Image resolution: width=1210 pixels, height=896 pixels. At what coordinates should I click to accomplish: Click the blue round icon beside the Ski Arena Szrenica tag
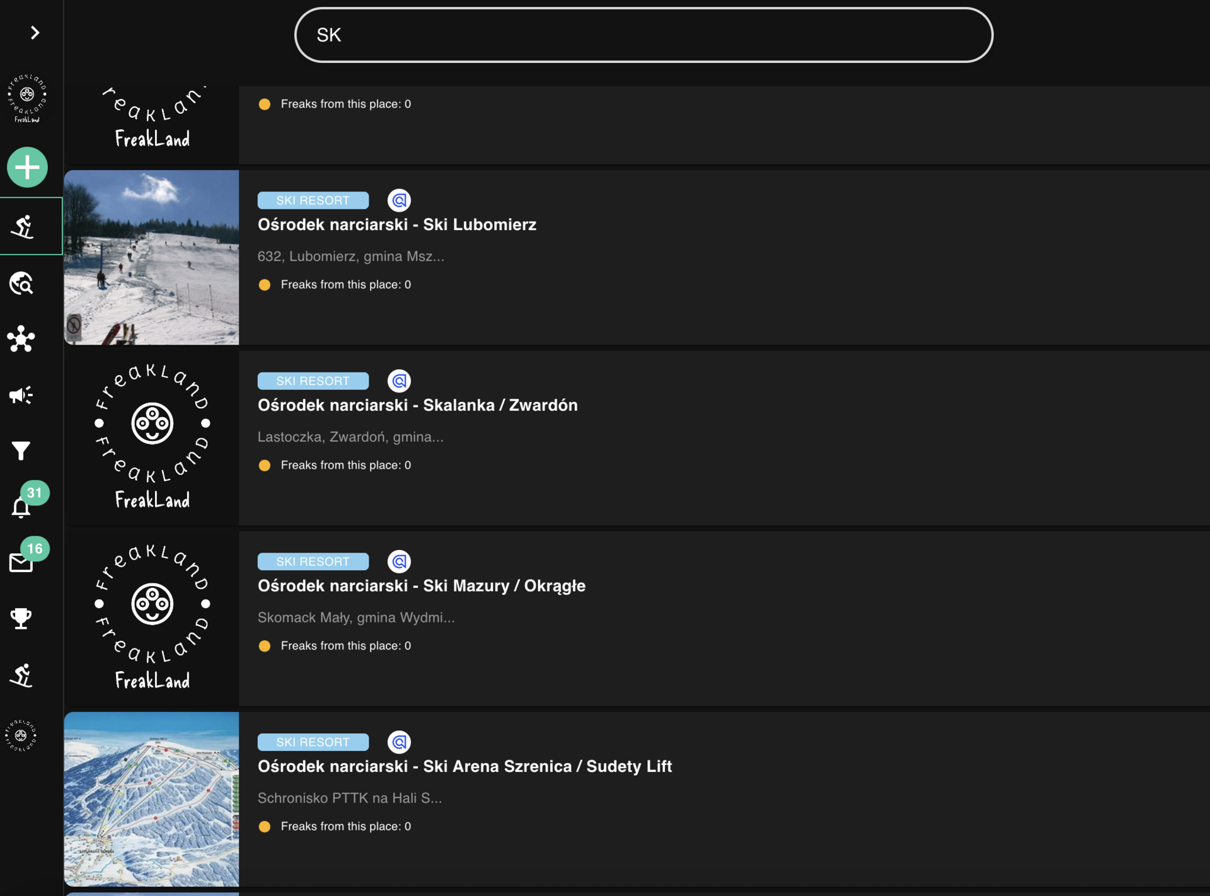pyautogui.click(x=399, y=742)
